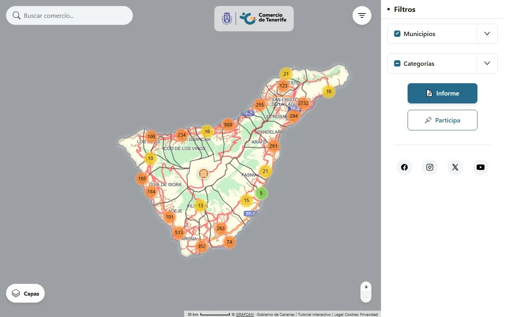Click the 261 cluster marker
Viewport: 508px width, 317px height.
coord(273,146)
